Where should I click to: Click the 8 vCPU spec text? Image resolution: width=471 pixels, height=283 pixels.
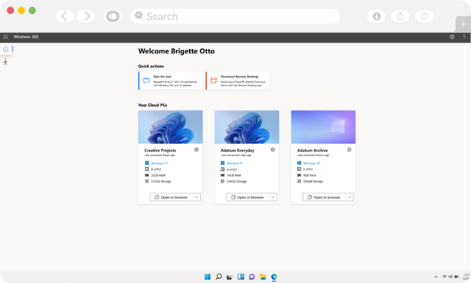click(x=156, y=169)
